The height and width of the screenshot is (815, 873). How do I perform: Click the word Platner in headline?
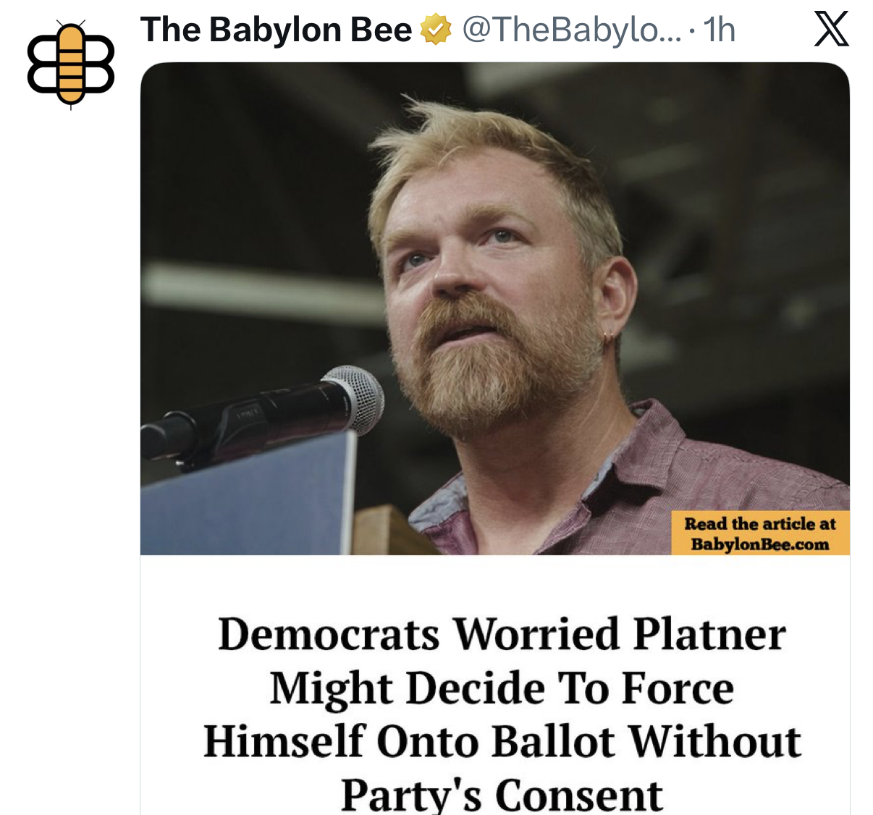coord(709,634)
